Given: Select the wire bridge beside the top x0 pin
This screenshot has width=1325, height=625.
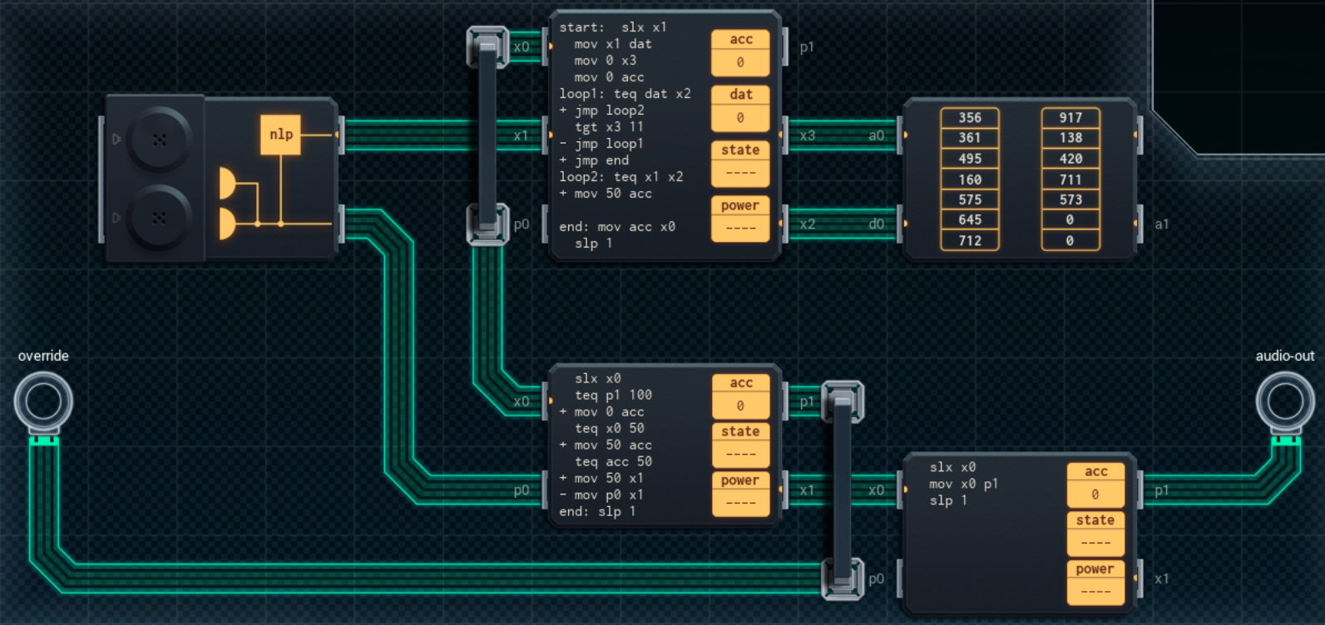Looking at the screenshot, I should point(487,47).
